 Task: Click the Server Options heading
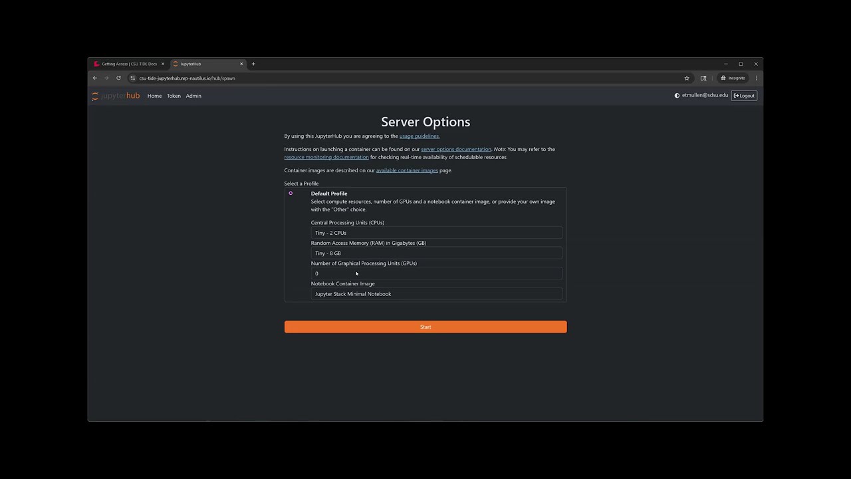pos(425,122)
